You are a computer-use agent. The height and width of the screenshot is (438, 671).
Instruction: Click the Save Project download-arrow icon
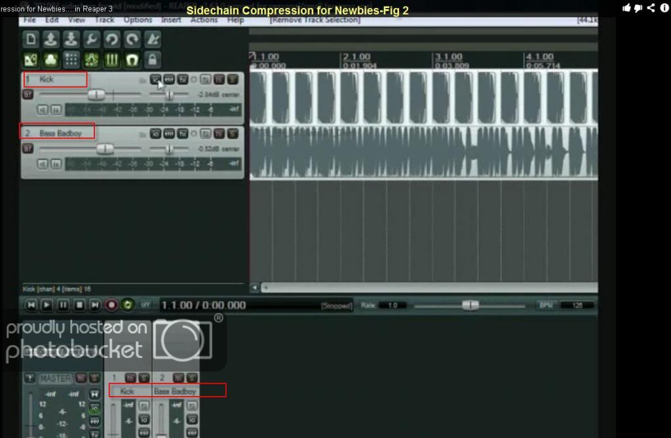click(71, 39)
